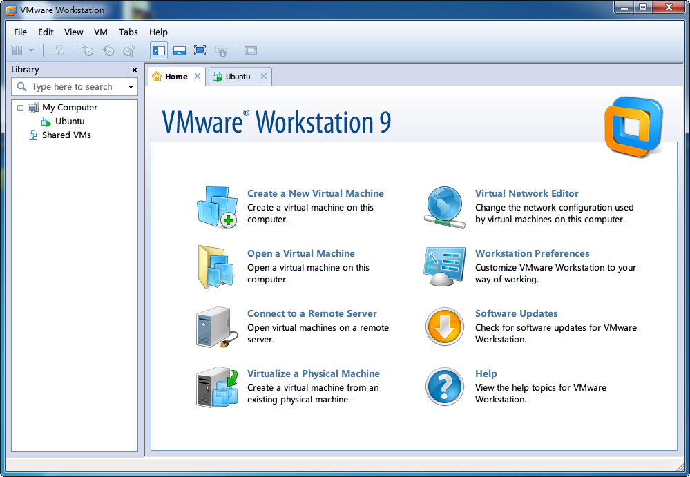
Task: Open the File menu
Action: (x=20, y=32)
